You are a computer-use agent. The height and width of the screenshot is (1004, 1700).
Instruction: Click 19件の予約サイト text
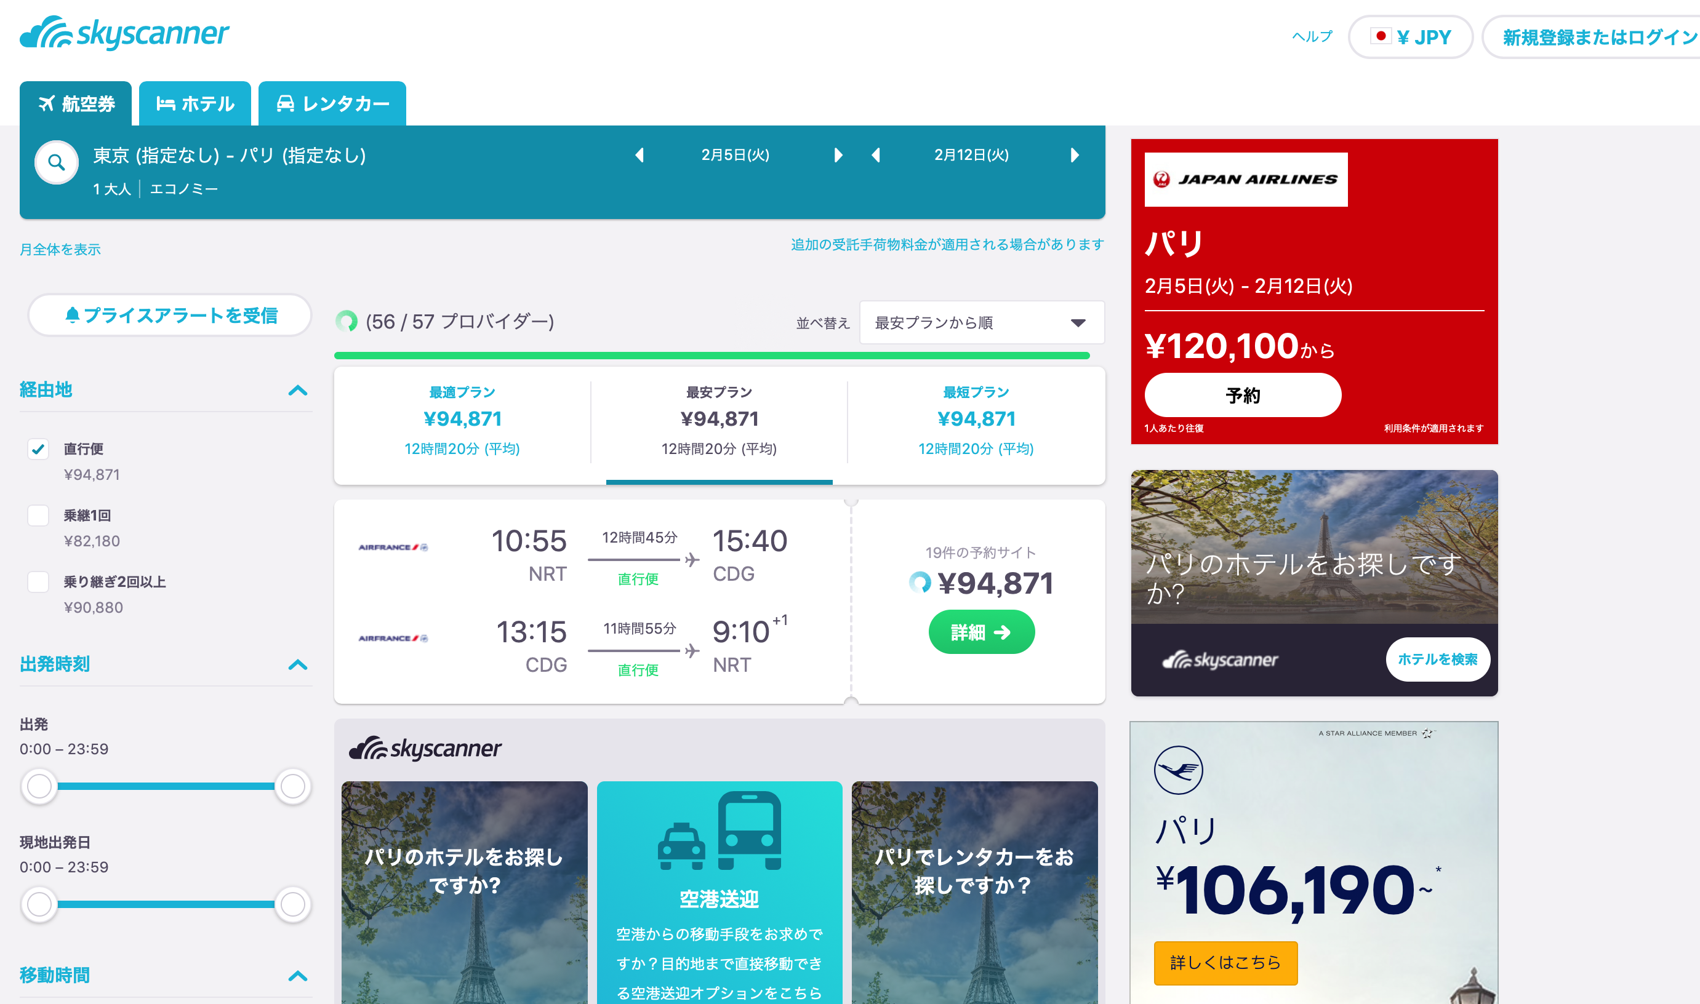980,552
